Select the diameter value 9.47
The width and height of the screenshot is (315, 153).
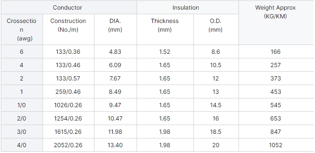click(115, 105)
